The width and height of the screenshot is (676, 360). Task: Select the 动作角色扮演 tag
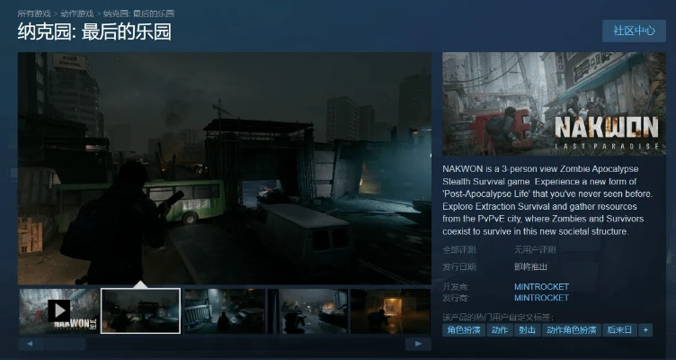click(x=571, y=330)
